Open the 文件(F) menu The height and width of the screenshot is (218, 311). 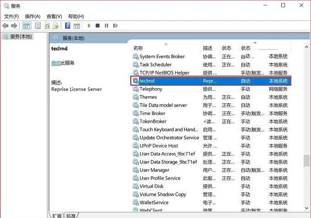point(11,16)
